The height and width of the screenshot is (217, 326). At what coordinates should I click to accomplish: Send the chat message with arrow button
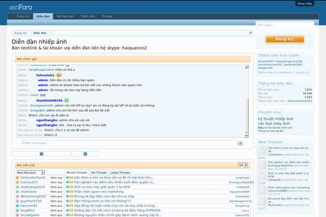240,143
